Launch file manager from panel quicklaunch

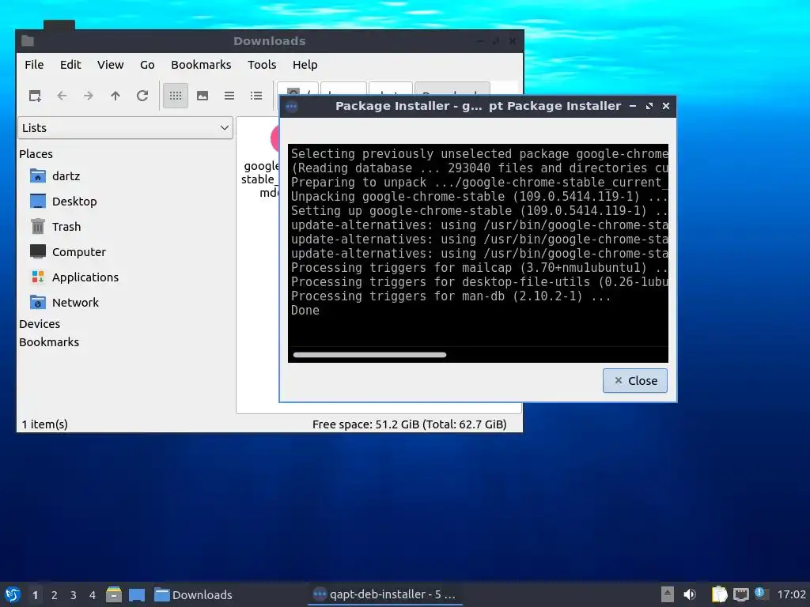pyautogui.click(x=114, y=594)
